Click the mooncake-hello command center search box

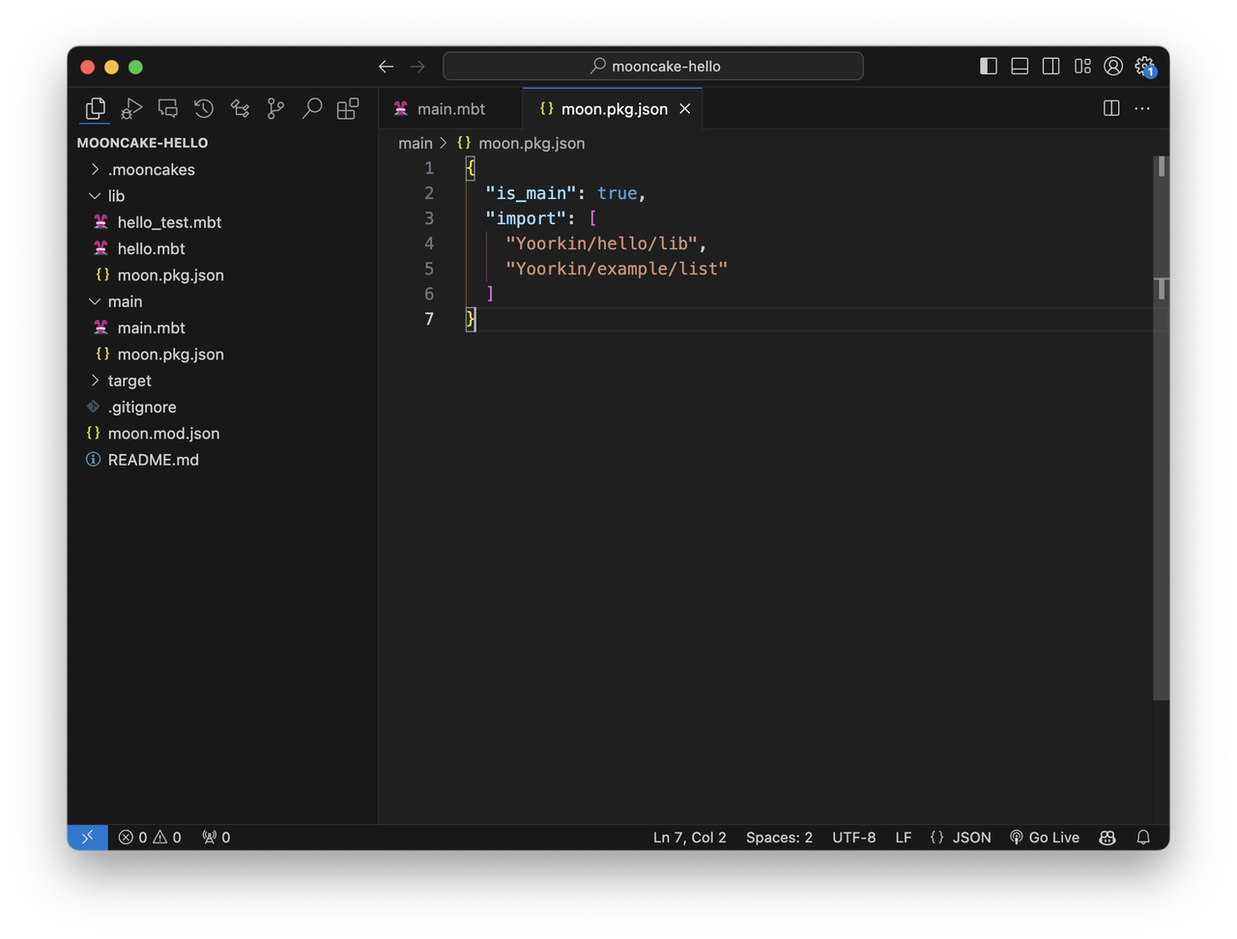click(653, 66)
